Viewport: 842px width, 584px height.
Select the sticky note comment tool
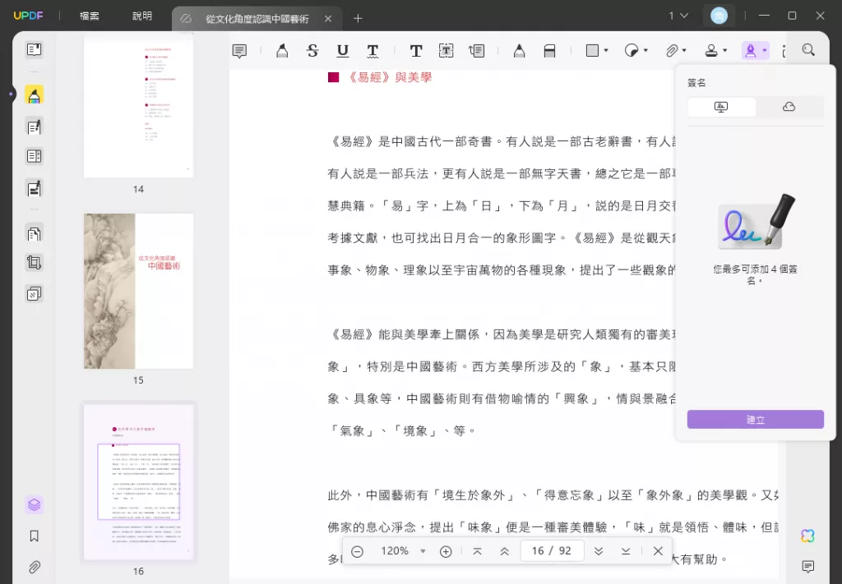(239, 51)
